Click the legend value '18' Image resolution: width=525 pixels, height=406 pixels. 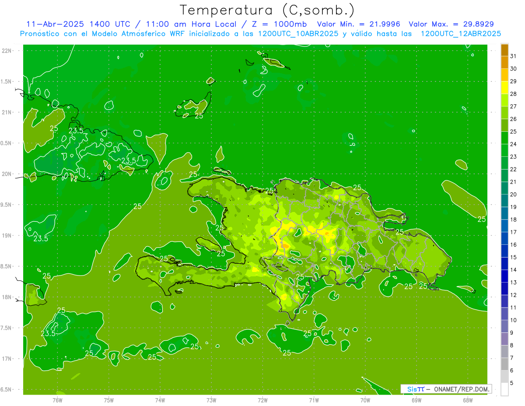(514, 219)
